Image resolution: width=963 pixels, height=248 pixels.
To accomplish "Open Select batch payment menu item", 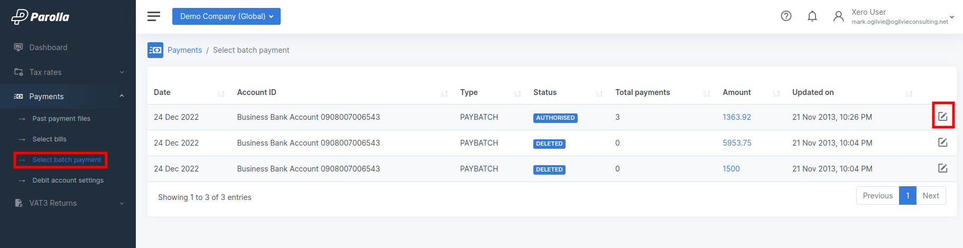I will coord(67,160).
